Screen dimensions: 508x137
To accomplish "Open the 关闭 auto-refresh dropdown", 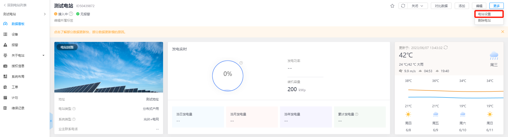I will pos(418,6).
